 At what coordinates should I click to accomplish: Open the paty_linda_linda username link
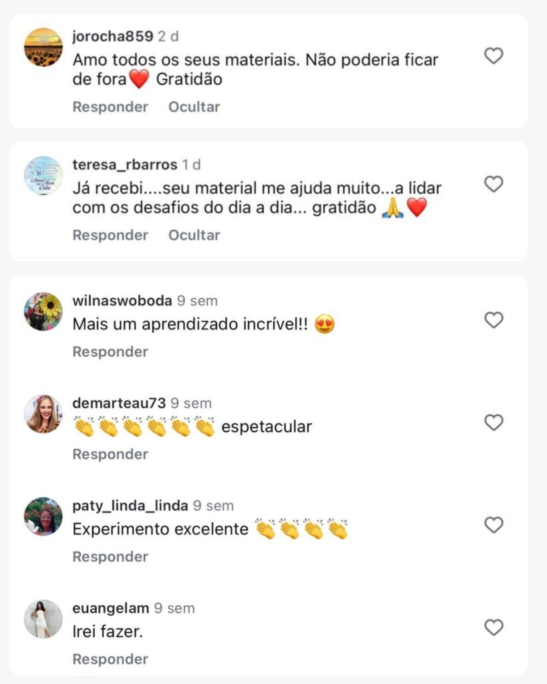point(130,506)
